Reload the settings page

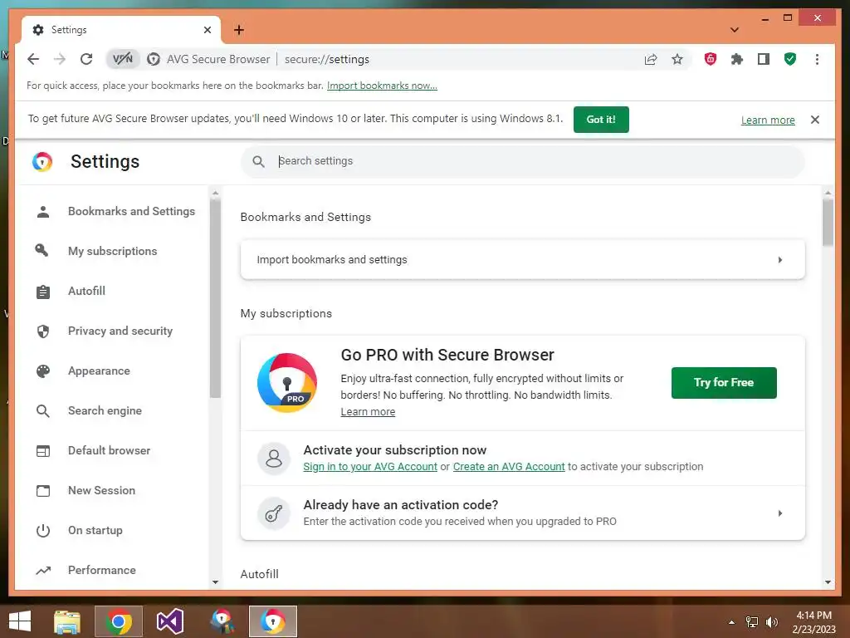coord(86,59)
